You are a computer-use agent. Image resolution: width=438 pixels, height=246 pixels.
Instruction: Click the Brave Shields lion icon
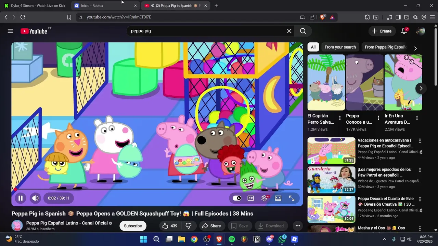coord(323,17)
